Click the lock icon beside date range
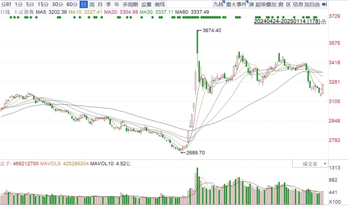The image size is (348, 206). coord(324,22)
